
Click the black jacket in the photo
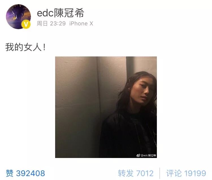[x=128, y=135]
